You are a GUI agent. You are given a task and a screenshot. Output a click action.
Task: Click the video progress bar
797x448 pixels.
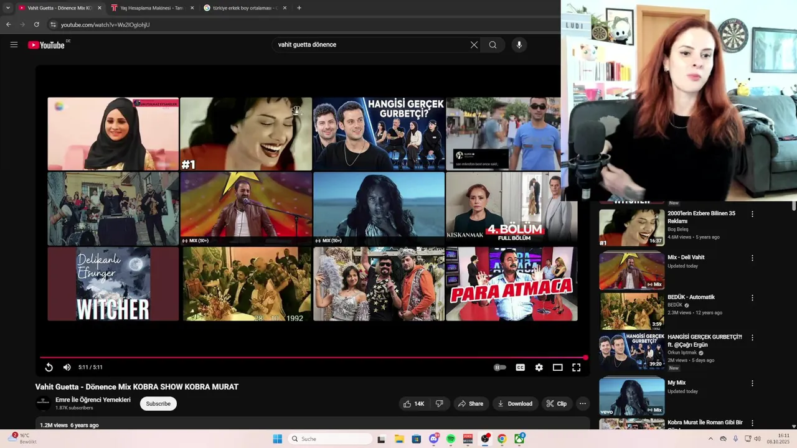point(313,357)
